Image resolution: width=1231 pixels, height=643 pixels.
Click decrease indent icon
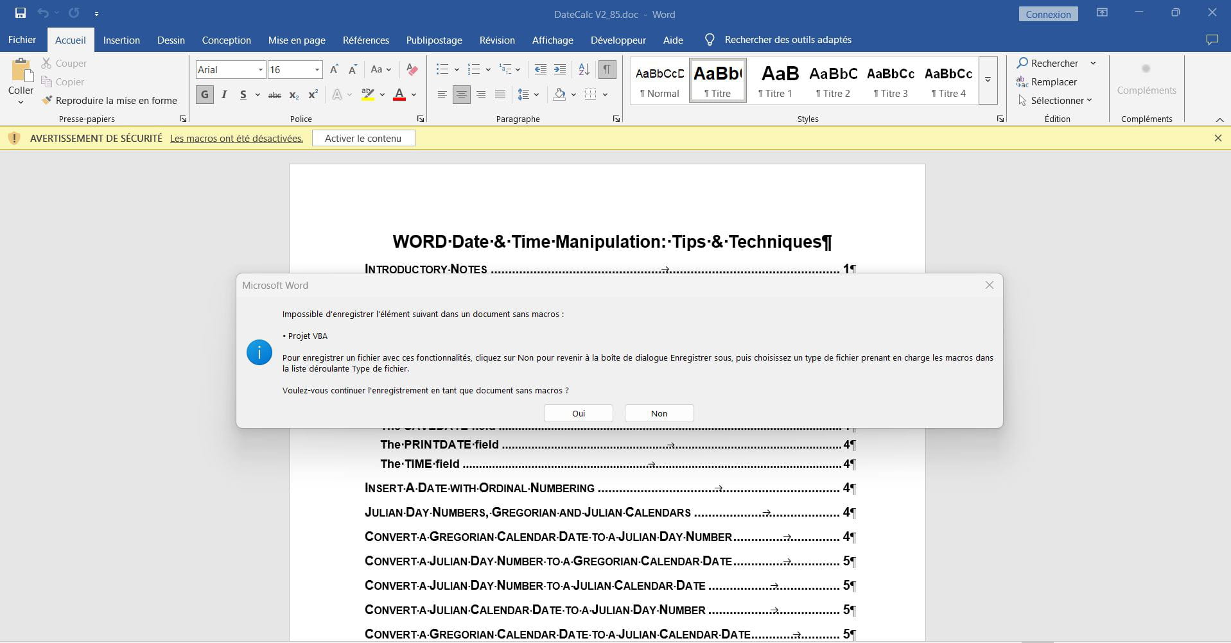(x=541, y=69)
